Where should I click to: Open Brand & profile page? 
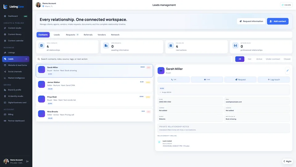tap(16, 90)
